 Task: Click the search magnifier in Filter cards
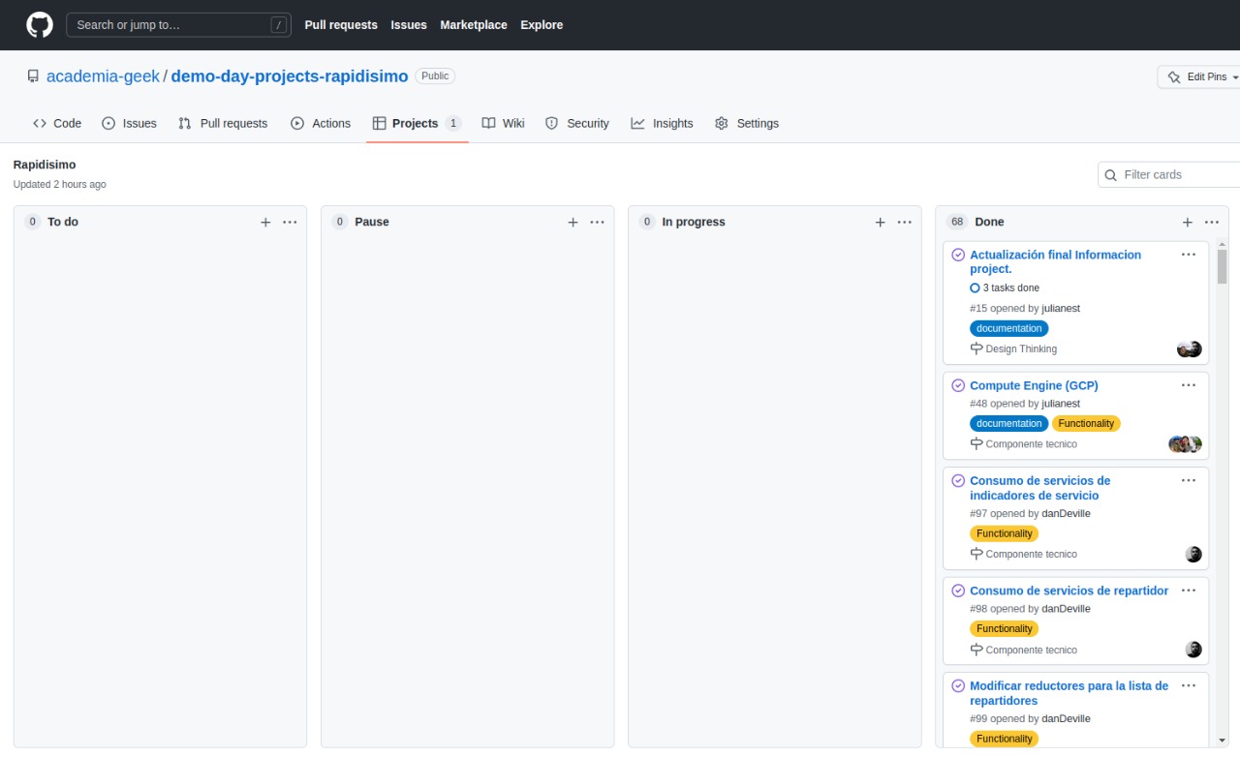pyautogui.click(x=1110, y=175)
